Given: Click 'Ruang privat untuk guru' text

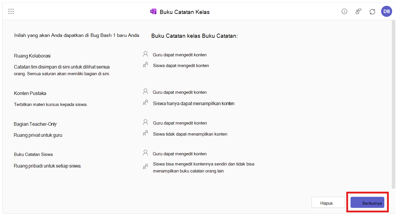Looking at the screenshot, I should pos(38,135).
